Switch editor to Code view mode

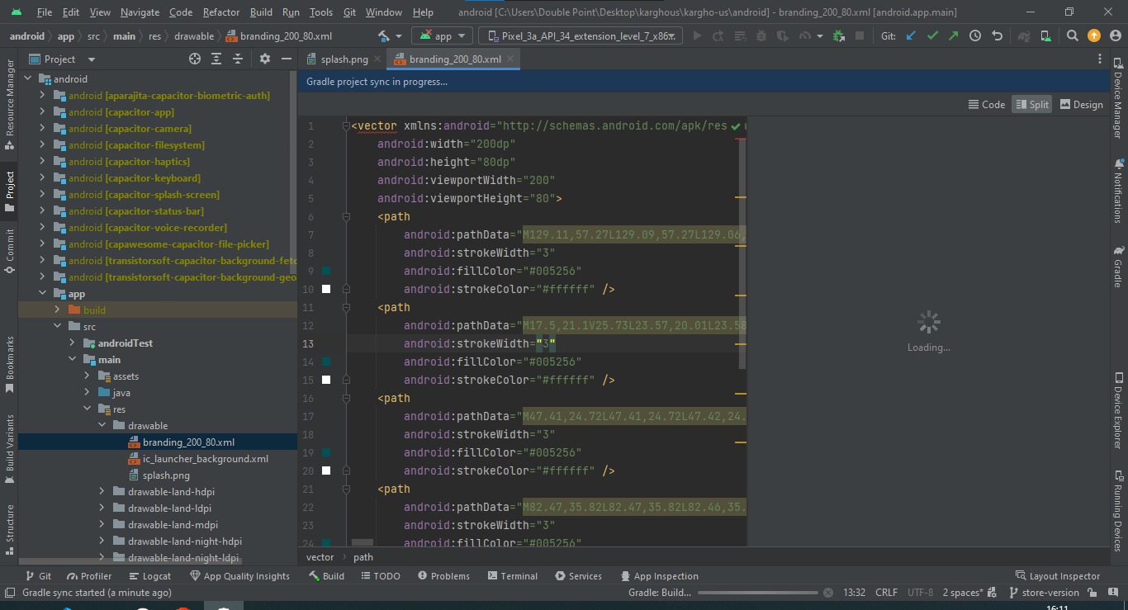(986, 104)
